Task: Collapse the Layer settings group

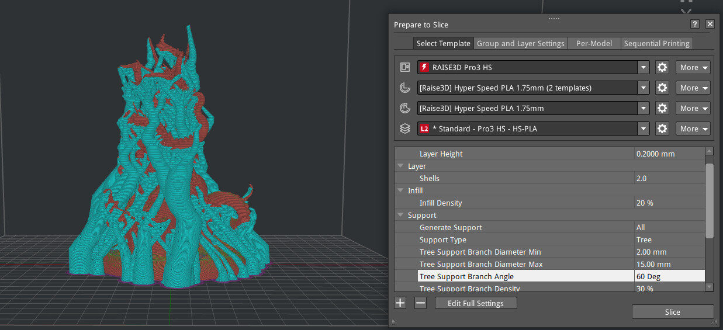Action: (400, 166)
